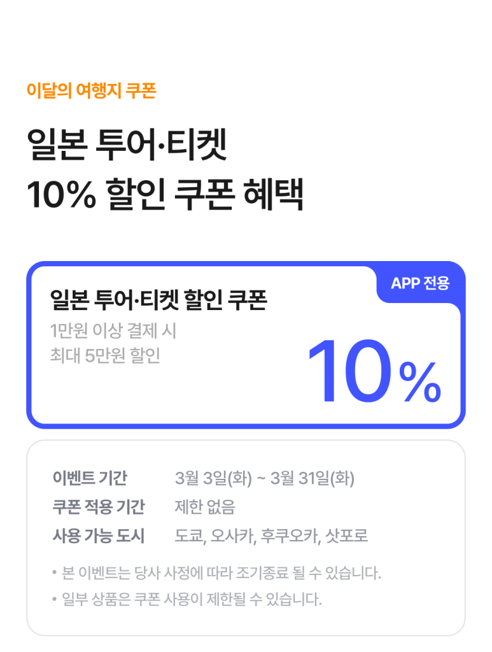The image size is (492, 652).
Task: Click the end date '3월 31일(화)'
Action: [313, 478]
